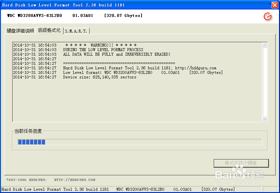Click the HDDGuru logo icon
The width and height of the screenshot is (280, 193).
pos(268,17)
